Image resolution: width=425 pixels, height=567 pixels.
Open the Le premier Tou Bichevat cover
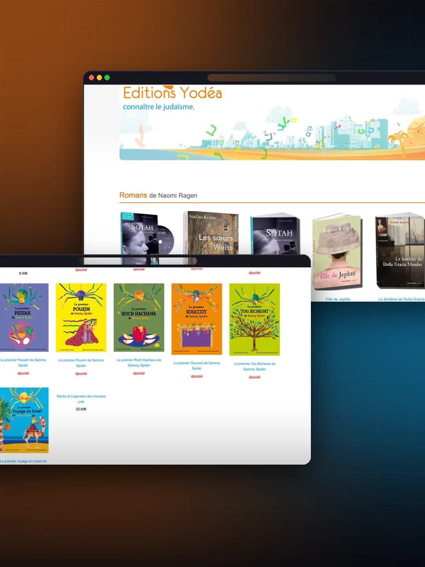(255, 319)
